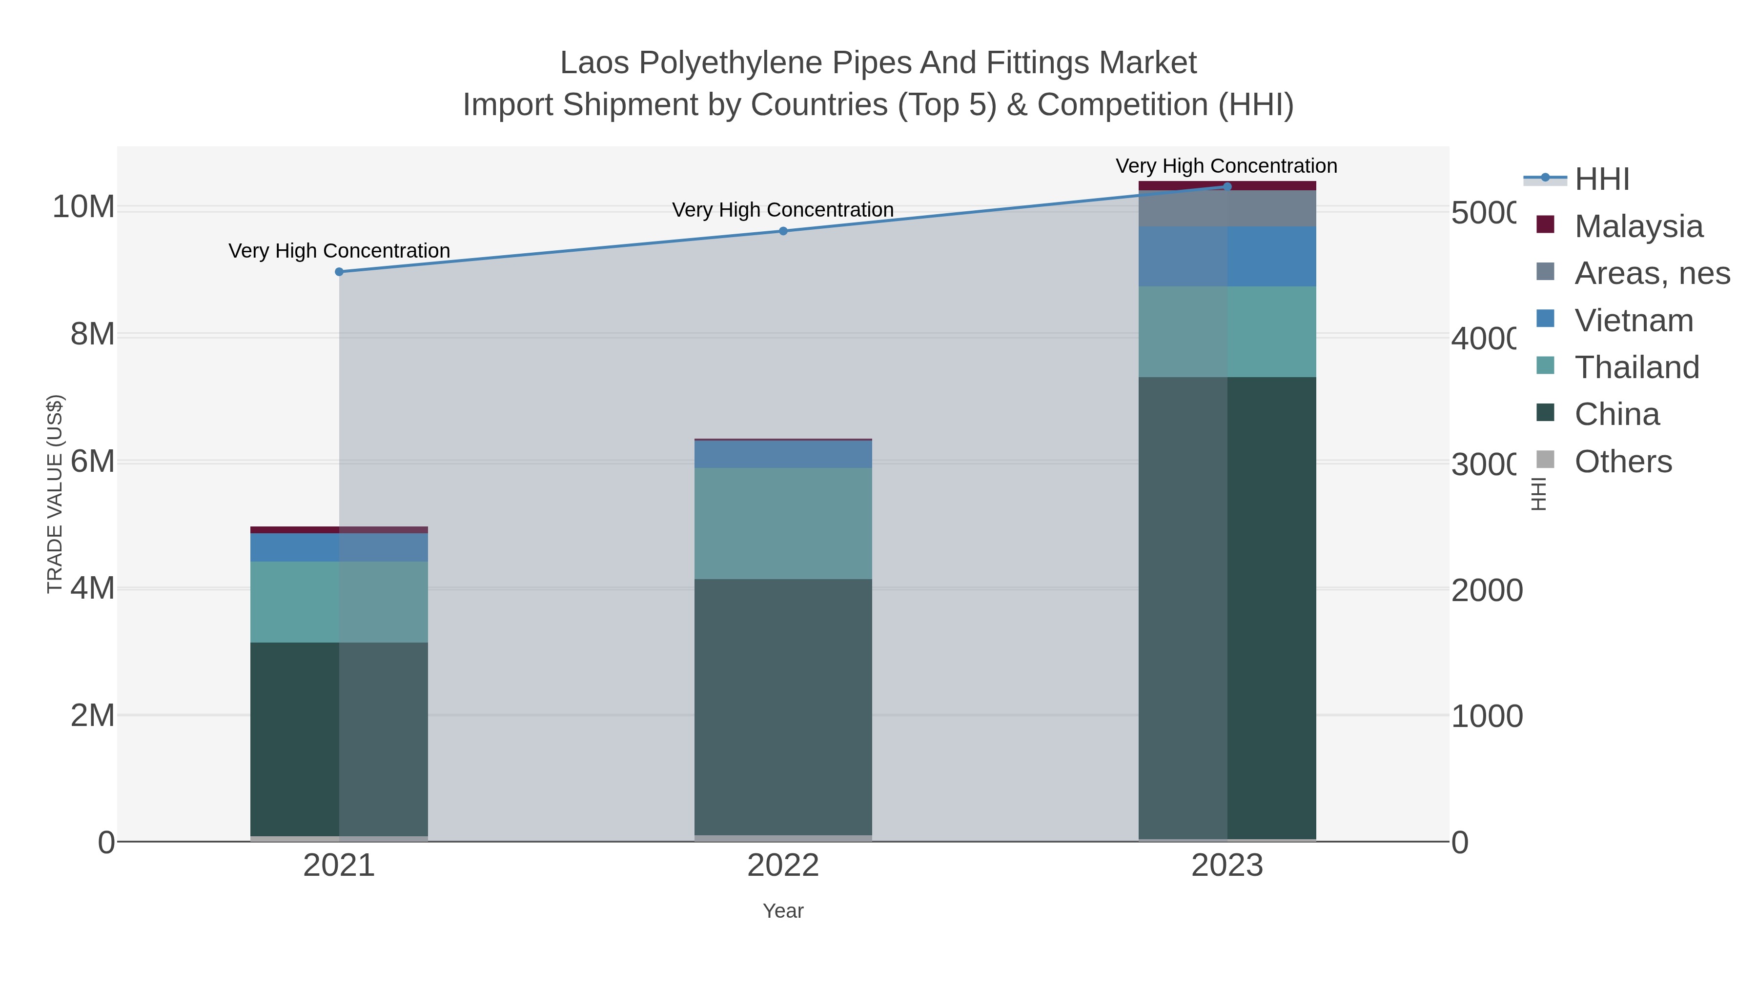1757x988 pixels.
Task: Click the chart title Laos Polyethylene Pipes
Action: coord(878,63)
